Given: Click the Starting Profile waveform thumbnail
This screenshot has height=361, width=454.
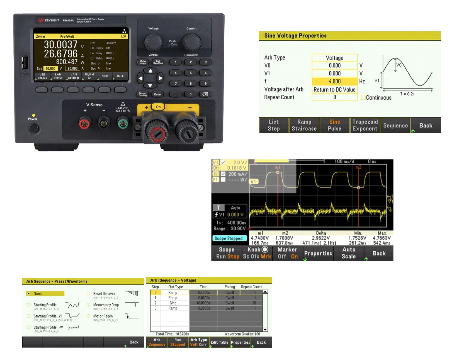Looking at the screenshot, I should pos(72,305).
